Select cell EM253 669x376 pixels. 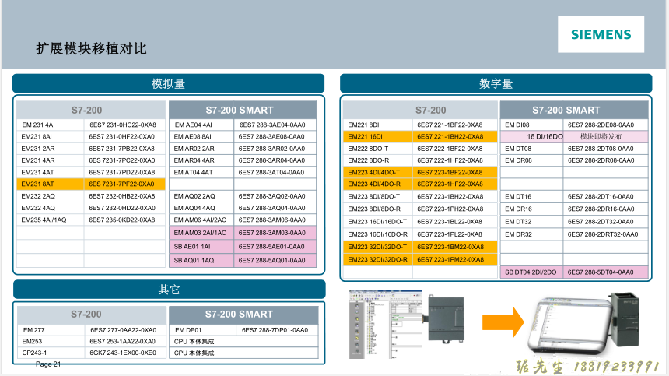[x=51, y=342]
